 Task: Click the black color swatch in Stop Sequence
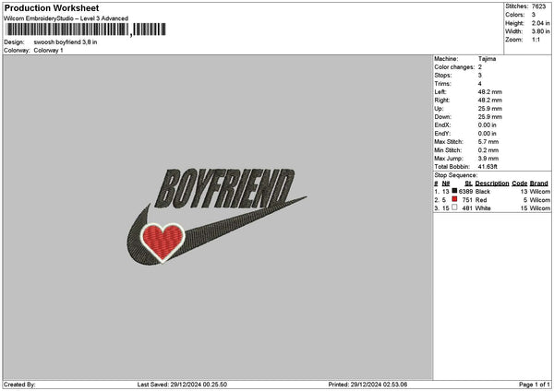point(454,191)
